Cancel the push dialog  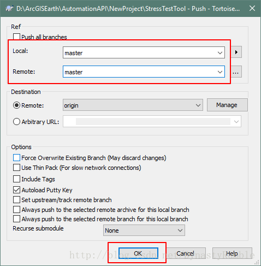click(x=186, y=253)
